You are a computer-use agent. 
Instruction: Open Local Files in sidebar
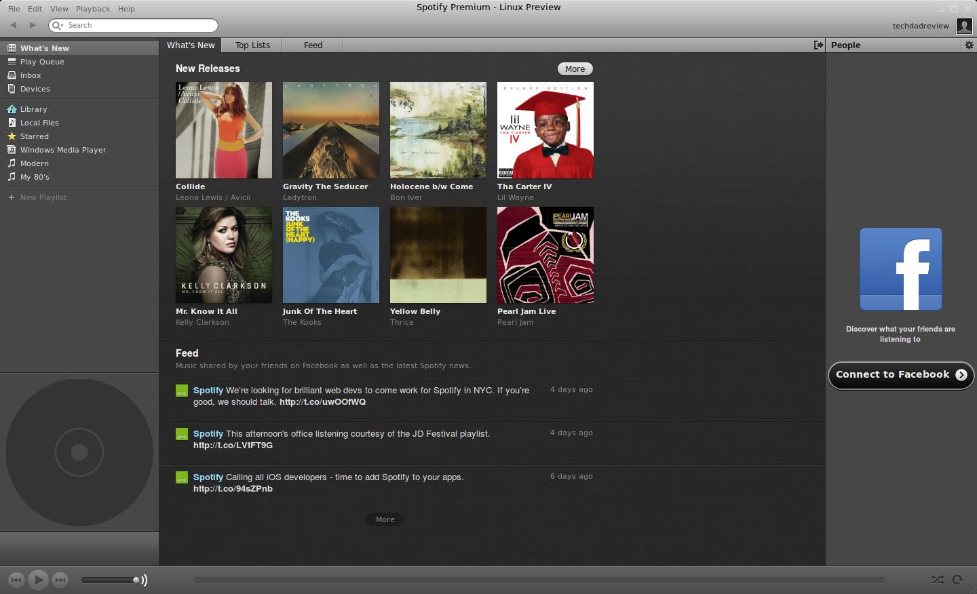click(79, 123)
